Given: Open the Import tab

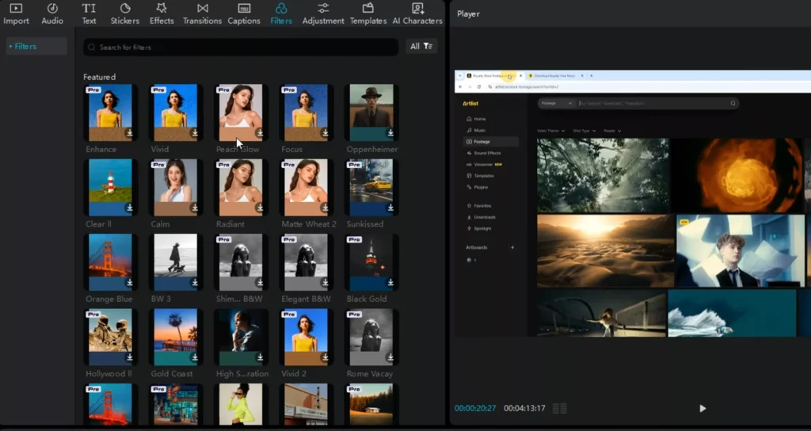Looking at the screenshot, I should 16,14.
